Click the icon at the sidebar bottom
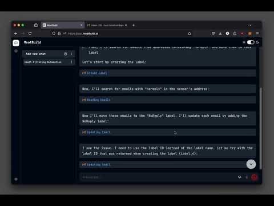The image size is (274, 206). [16, 179]
